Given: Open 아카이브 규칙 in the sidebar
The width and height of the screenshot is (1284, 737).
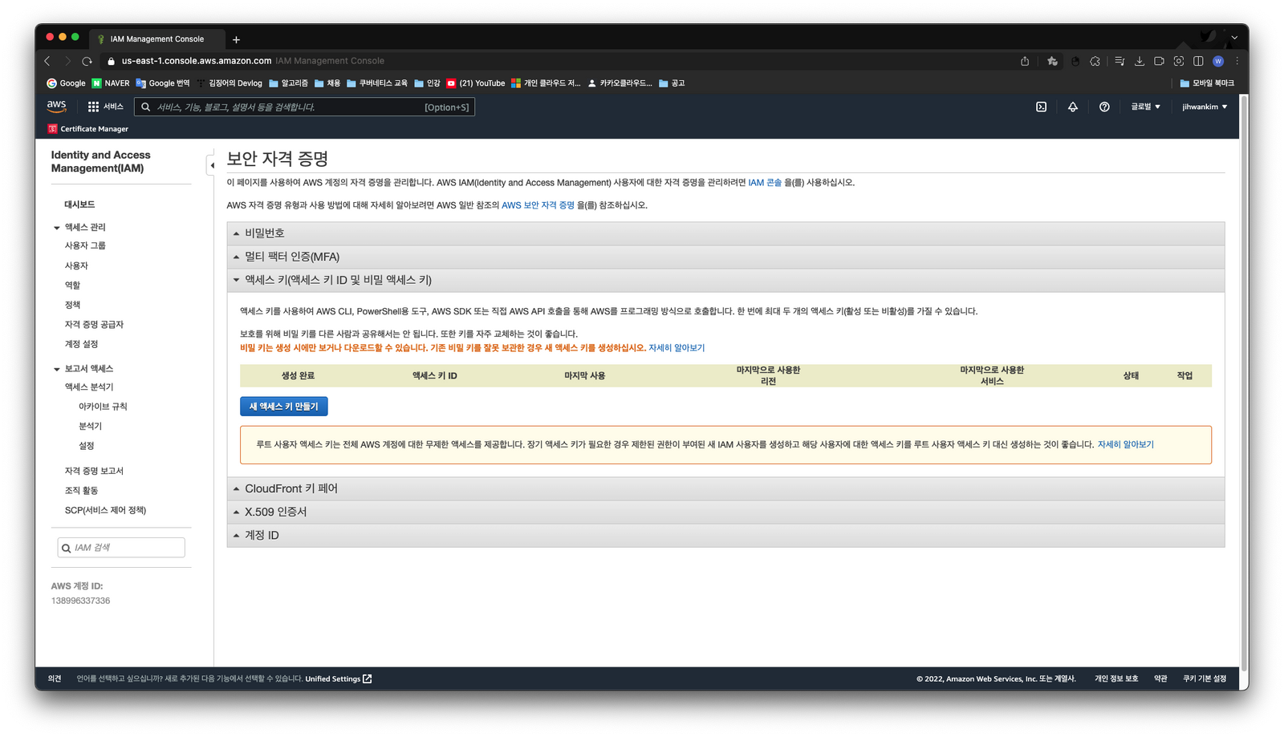Looking at the screenshot, I should point(103,407).
